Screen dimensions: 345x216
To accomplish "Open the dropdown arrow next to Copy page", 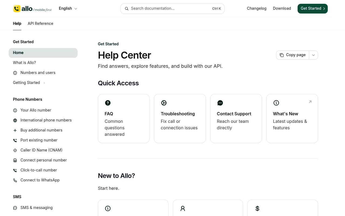I will tap(313, 55).
